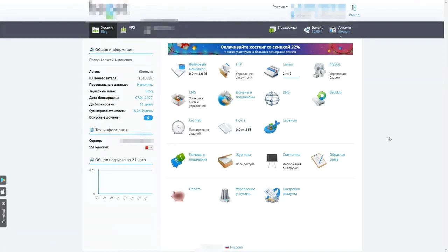Image resolution: width=448 pixels, height=252 pixels.
Task: Click the Статистика blackboard icon
Action: click(x=272, y=161)
